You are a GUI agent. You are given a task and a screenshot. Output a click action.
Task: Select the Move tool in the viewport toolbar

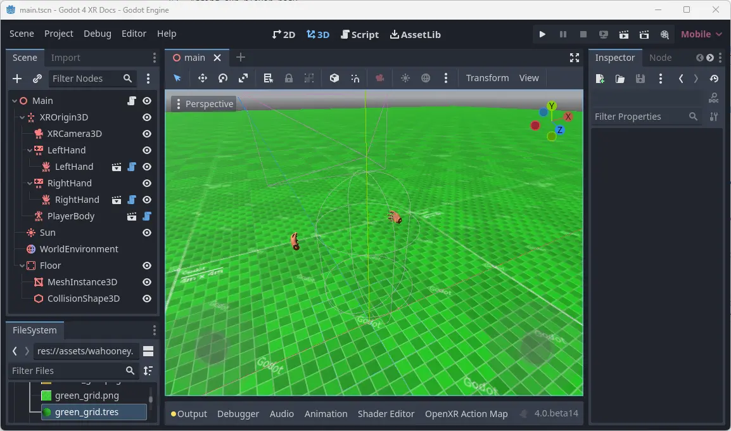click(x=202, y=78)
